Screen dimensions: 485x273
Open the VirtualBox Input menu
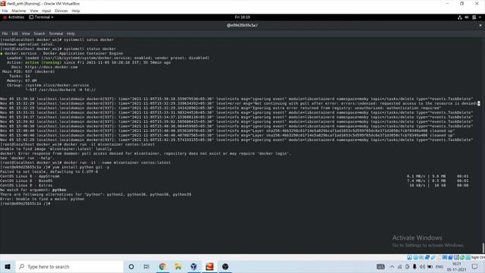pyautogui.click(x=46, y=11)
